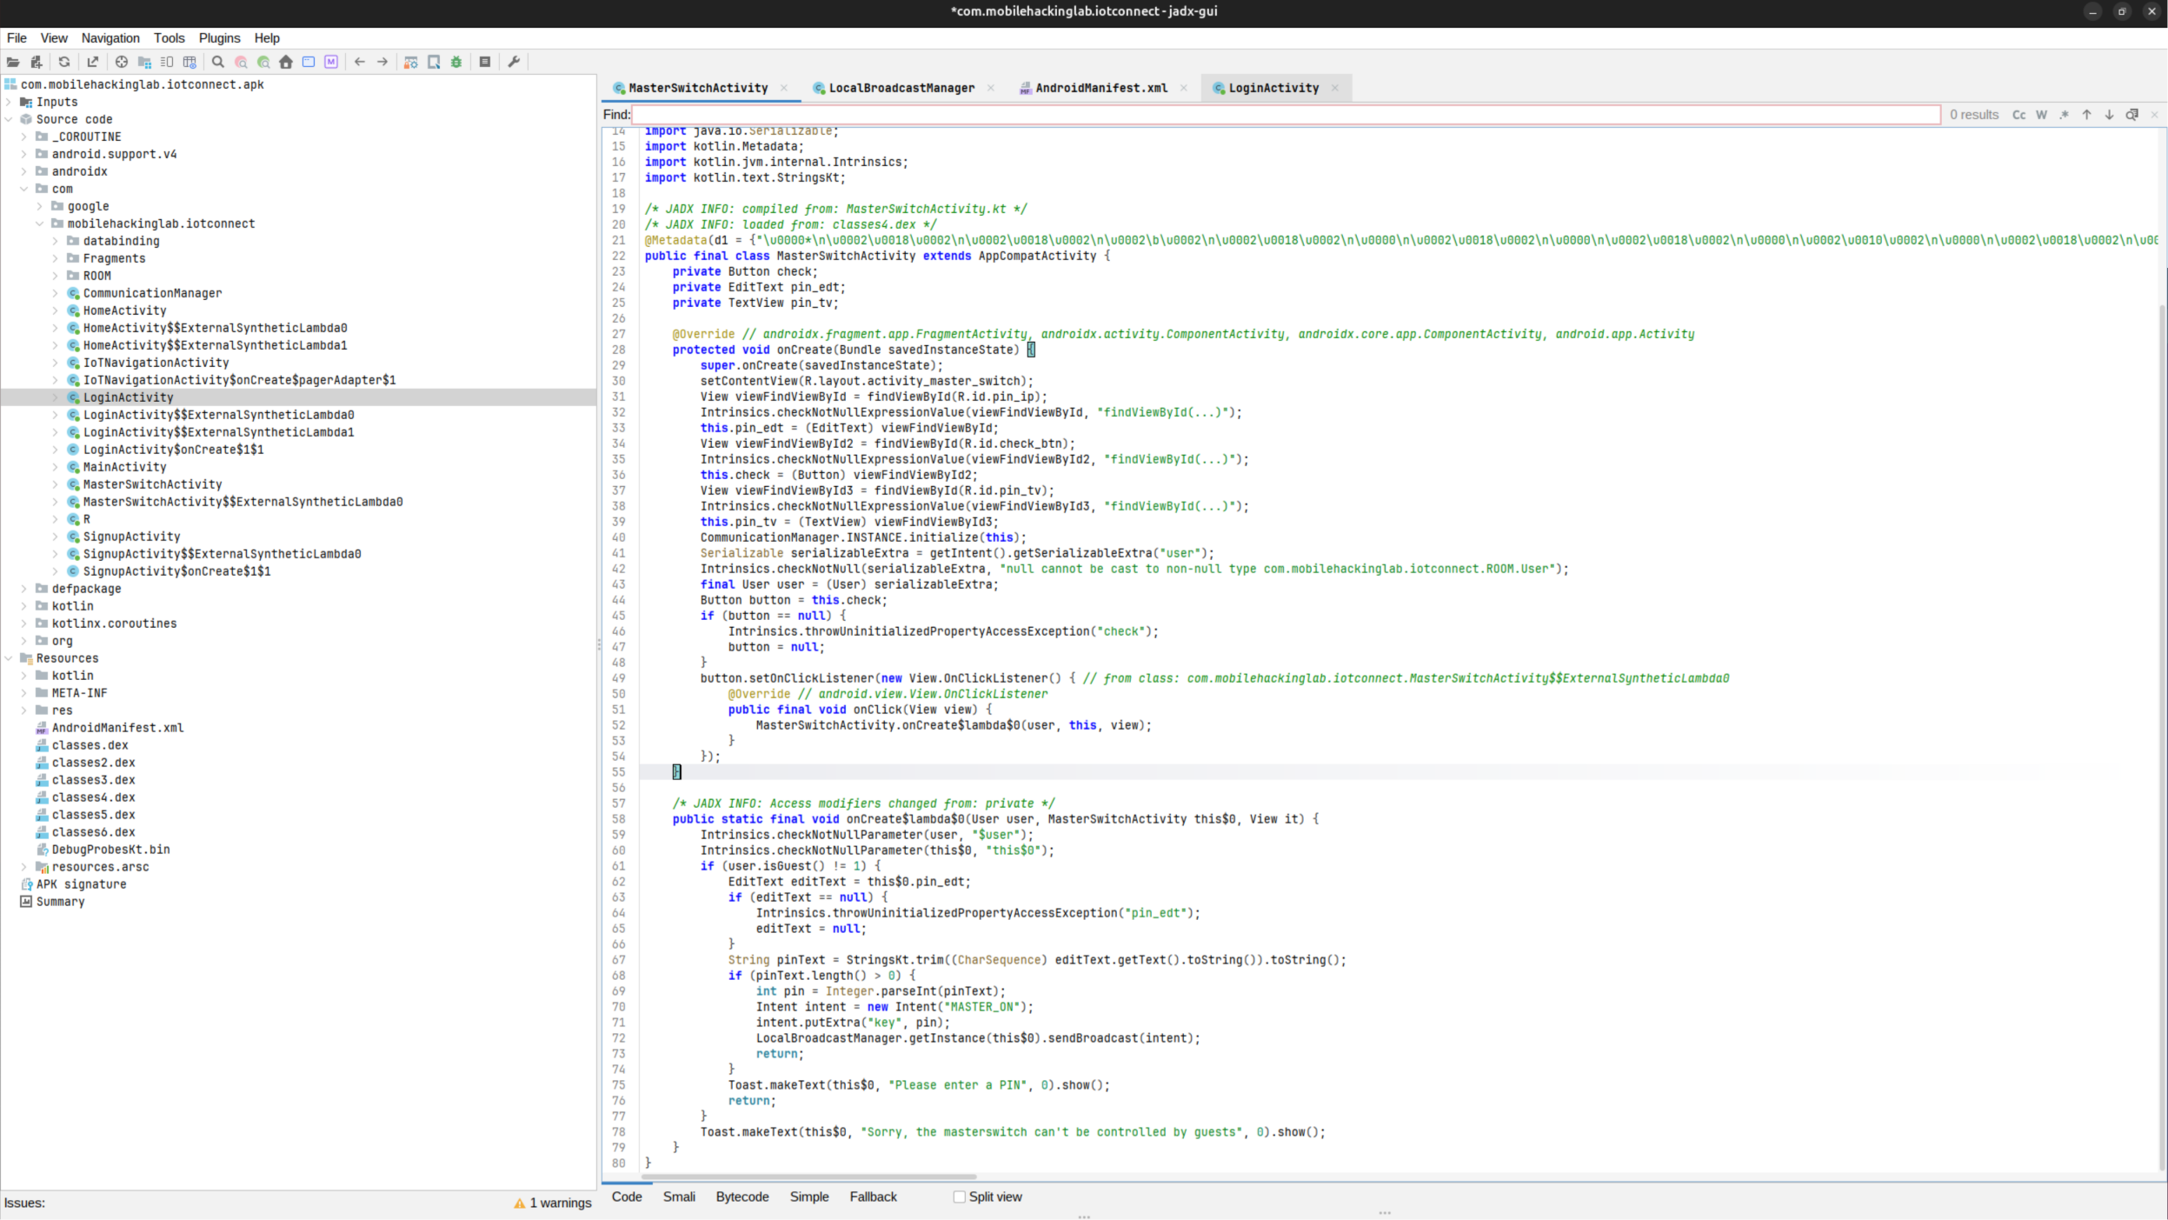Image resolution: width=2168 pixels, height=1220 pixels.
Task: Click the find-all results search button
Action: pos(2132,115)
